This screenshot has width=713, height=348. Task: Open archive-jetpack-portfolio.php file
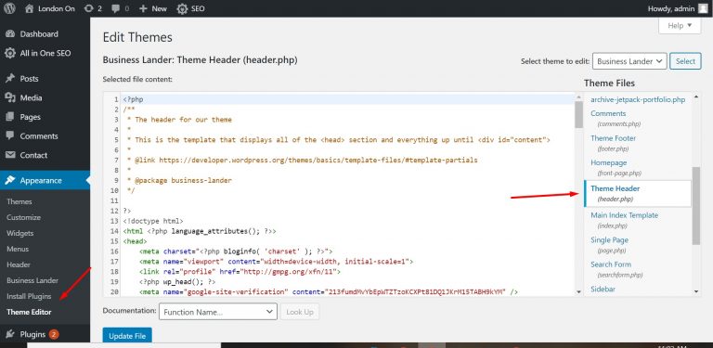pos(638,99)
